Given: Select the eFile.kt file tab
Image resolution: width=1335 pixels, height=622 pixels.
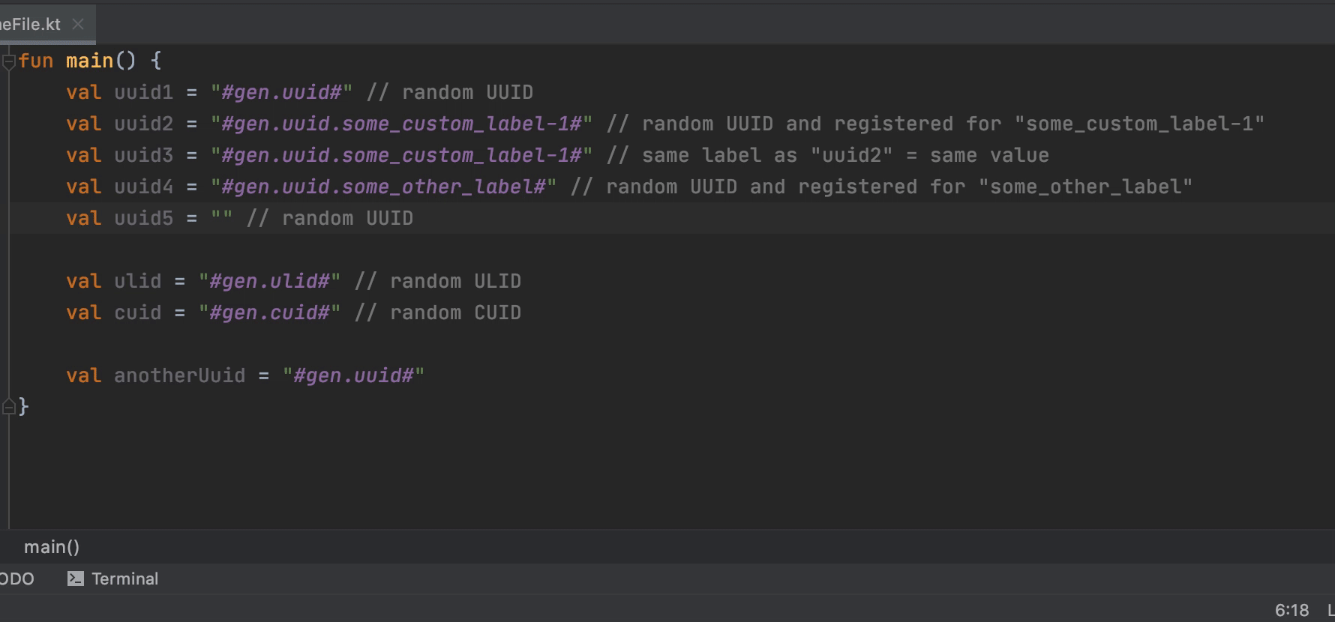Looking at the screenshot, I should pos(30,24).
